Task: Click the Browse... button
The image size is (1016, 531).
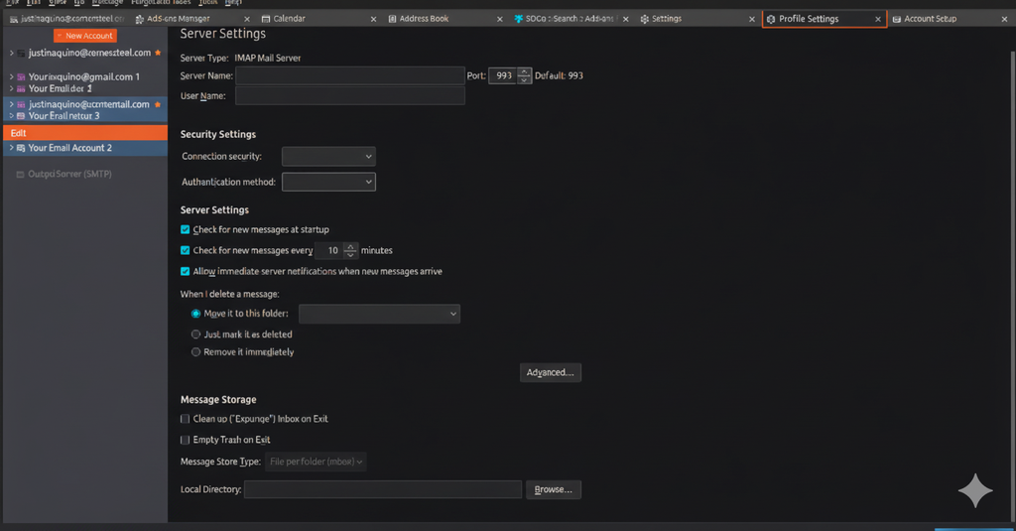Action: [554, 489]
